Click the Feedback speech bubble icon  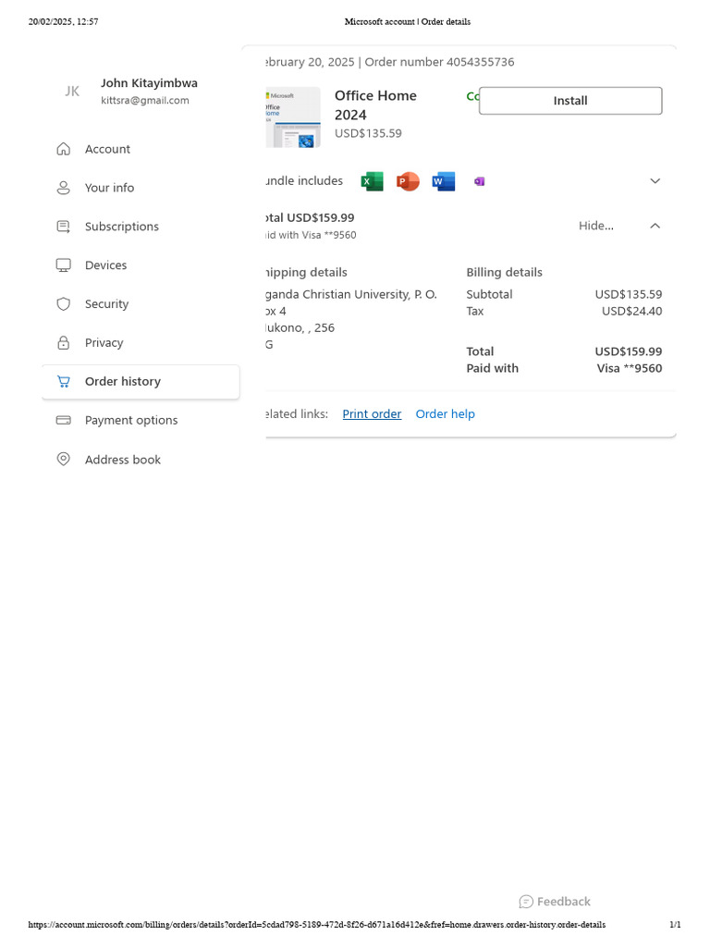coord(526,902)
